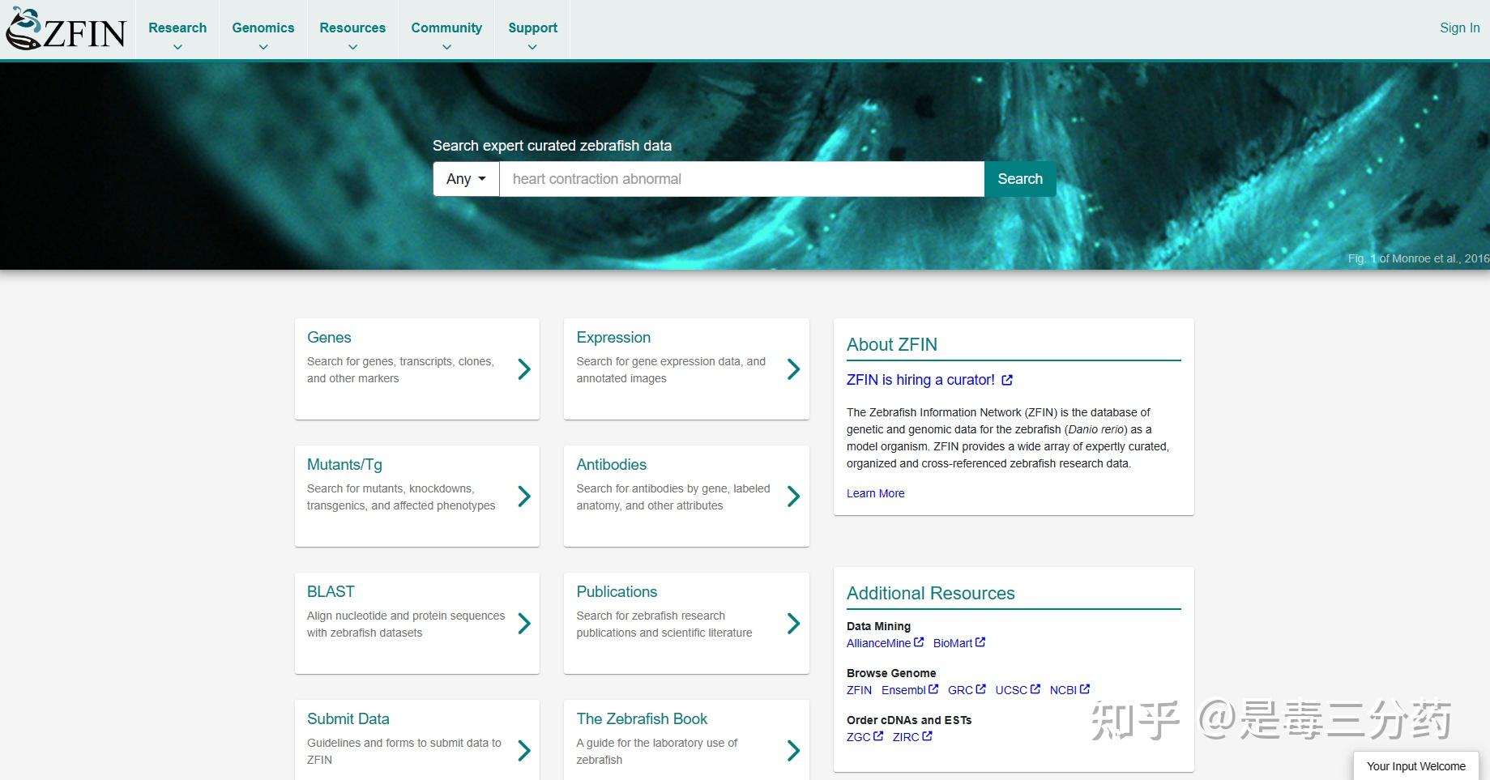Open the Your Input Welcome tab
Screen dimensions: 1490x780
coord(1415,766)
